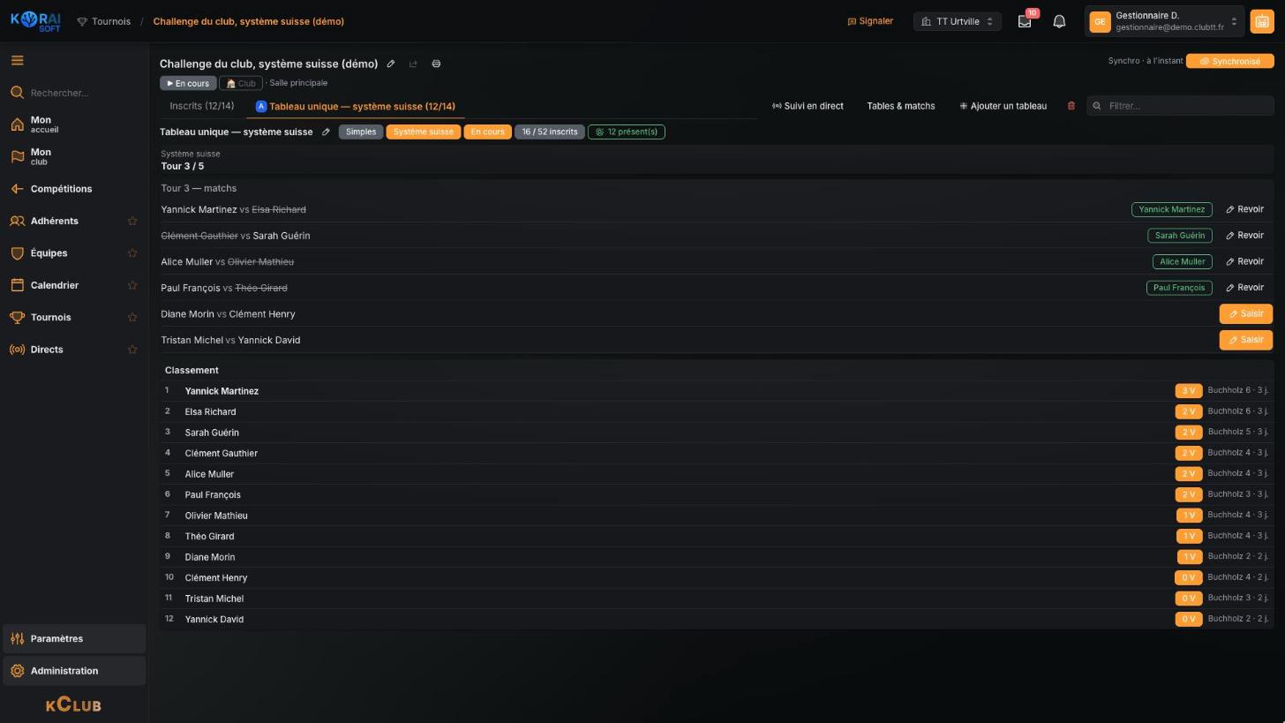This screenshot has width=1285, height=723.
Task: Open notifications via the bell icon
Action: (x=1059, y=21)
